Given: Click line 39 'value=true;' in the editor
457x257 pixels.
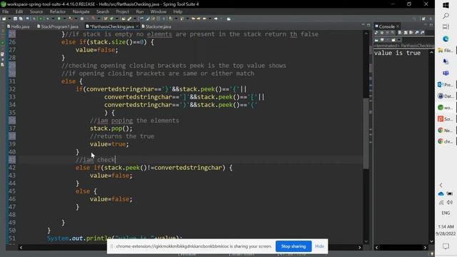Looking at the screenshot, I should point(109,144).
